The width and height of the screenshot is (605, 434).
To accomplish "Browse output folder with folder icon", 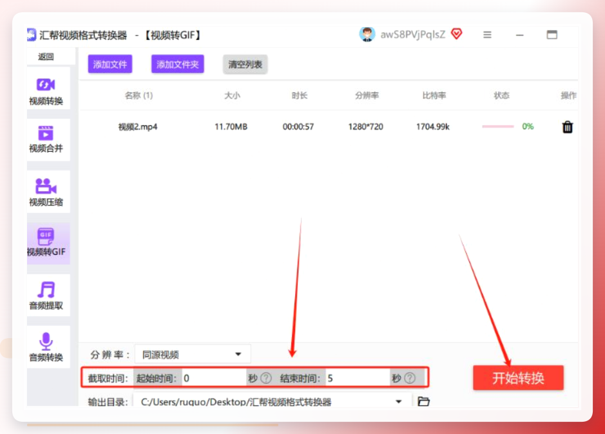I will (424, 401).
